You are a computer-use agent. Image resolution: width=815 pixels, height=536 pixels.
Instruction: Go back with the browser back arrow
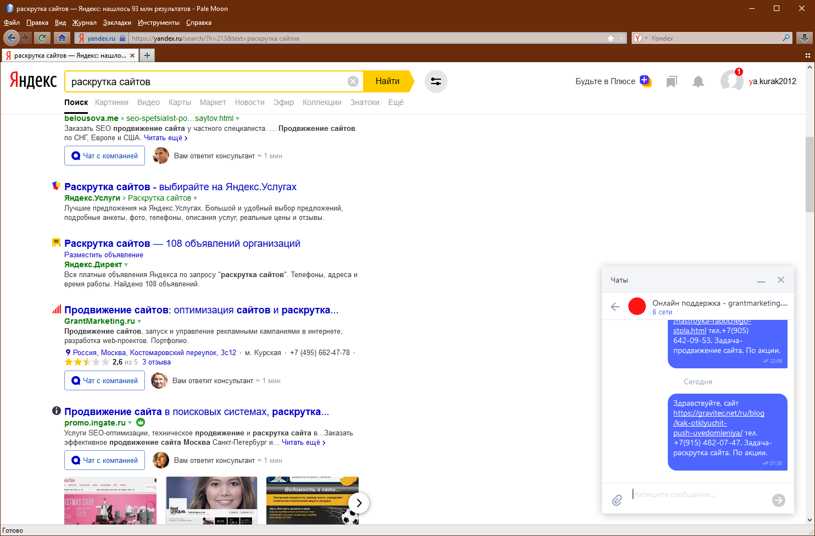[x=11, y=38]
